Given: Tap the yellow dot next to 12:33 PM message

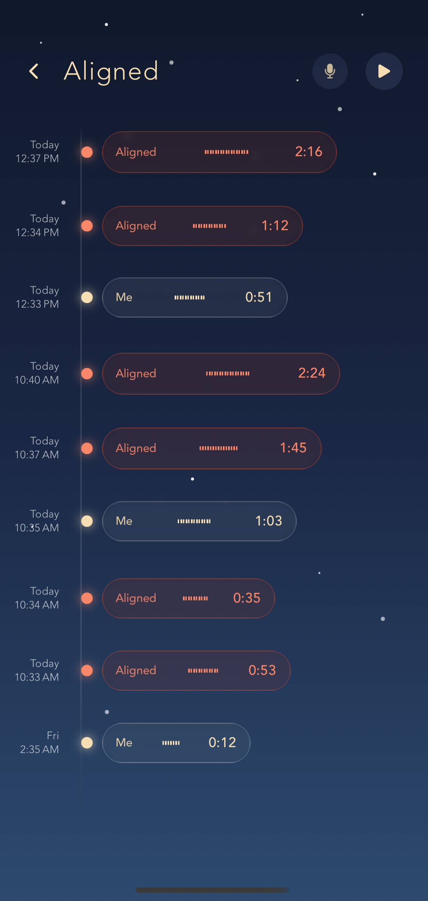Looking at the screenshot, I should pyautogui.click(x=87, y=297).
